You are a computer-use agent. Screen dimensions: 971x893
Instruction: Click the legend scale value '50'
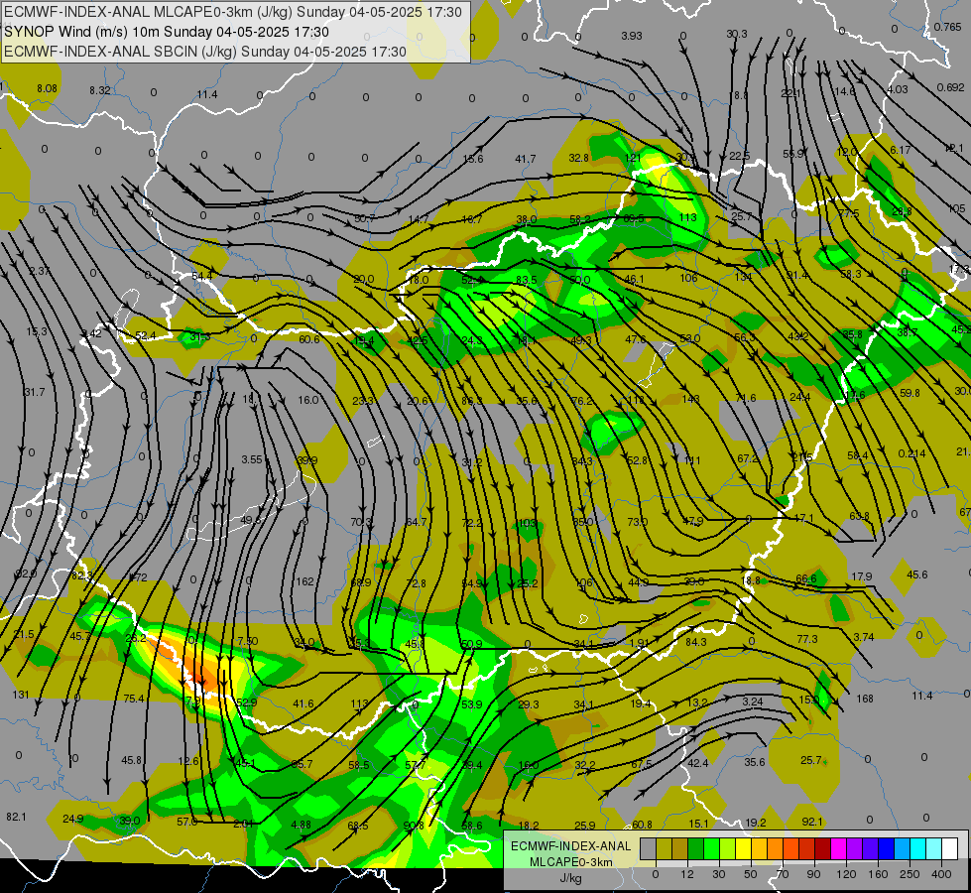click(751, 874)
